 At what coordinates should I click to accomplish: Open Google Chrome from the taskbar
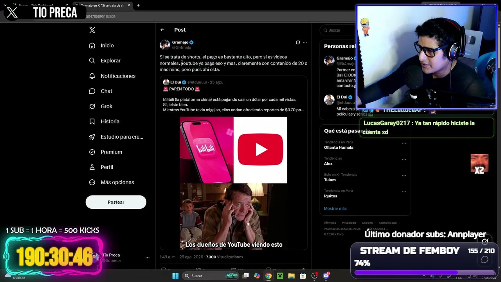pos(268,276)
